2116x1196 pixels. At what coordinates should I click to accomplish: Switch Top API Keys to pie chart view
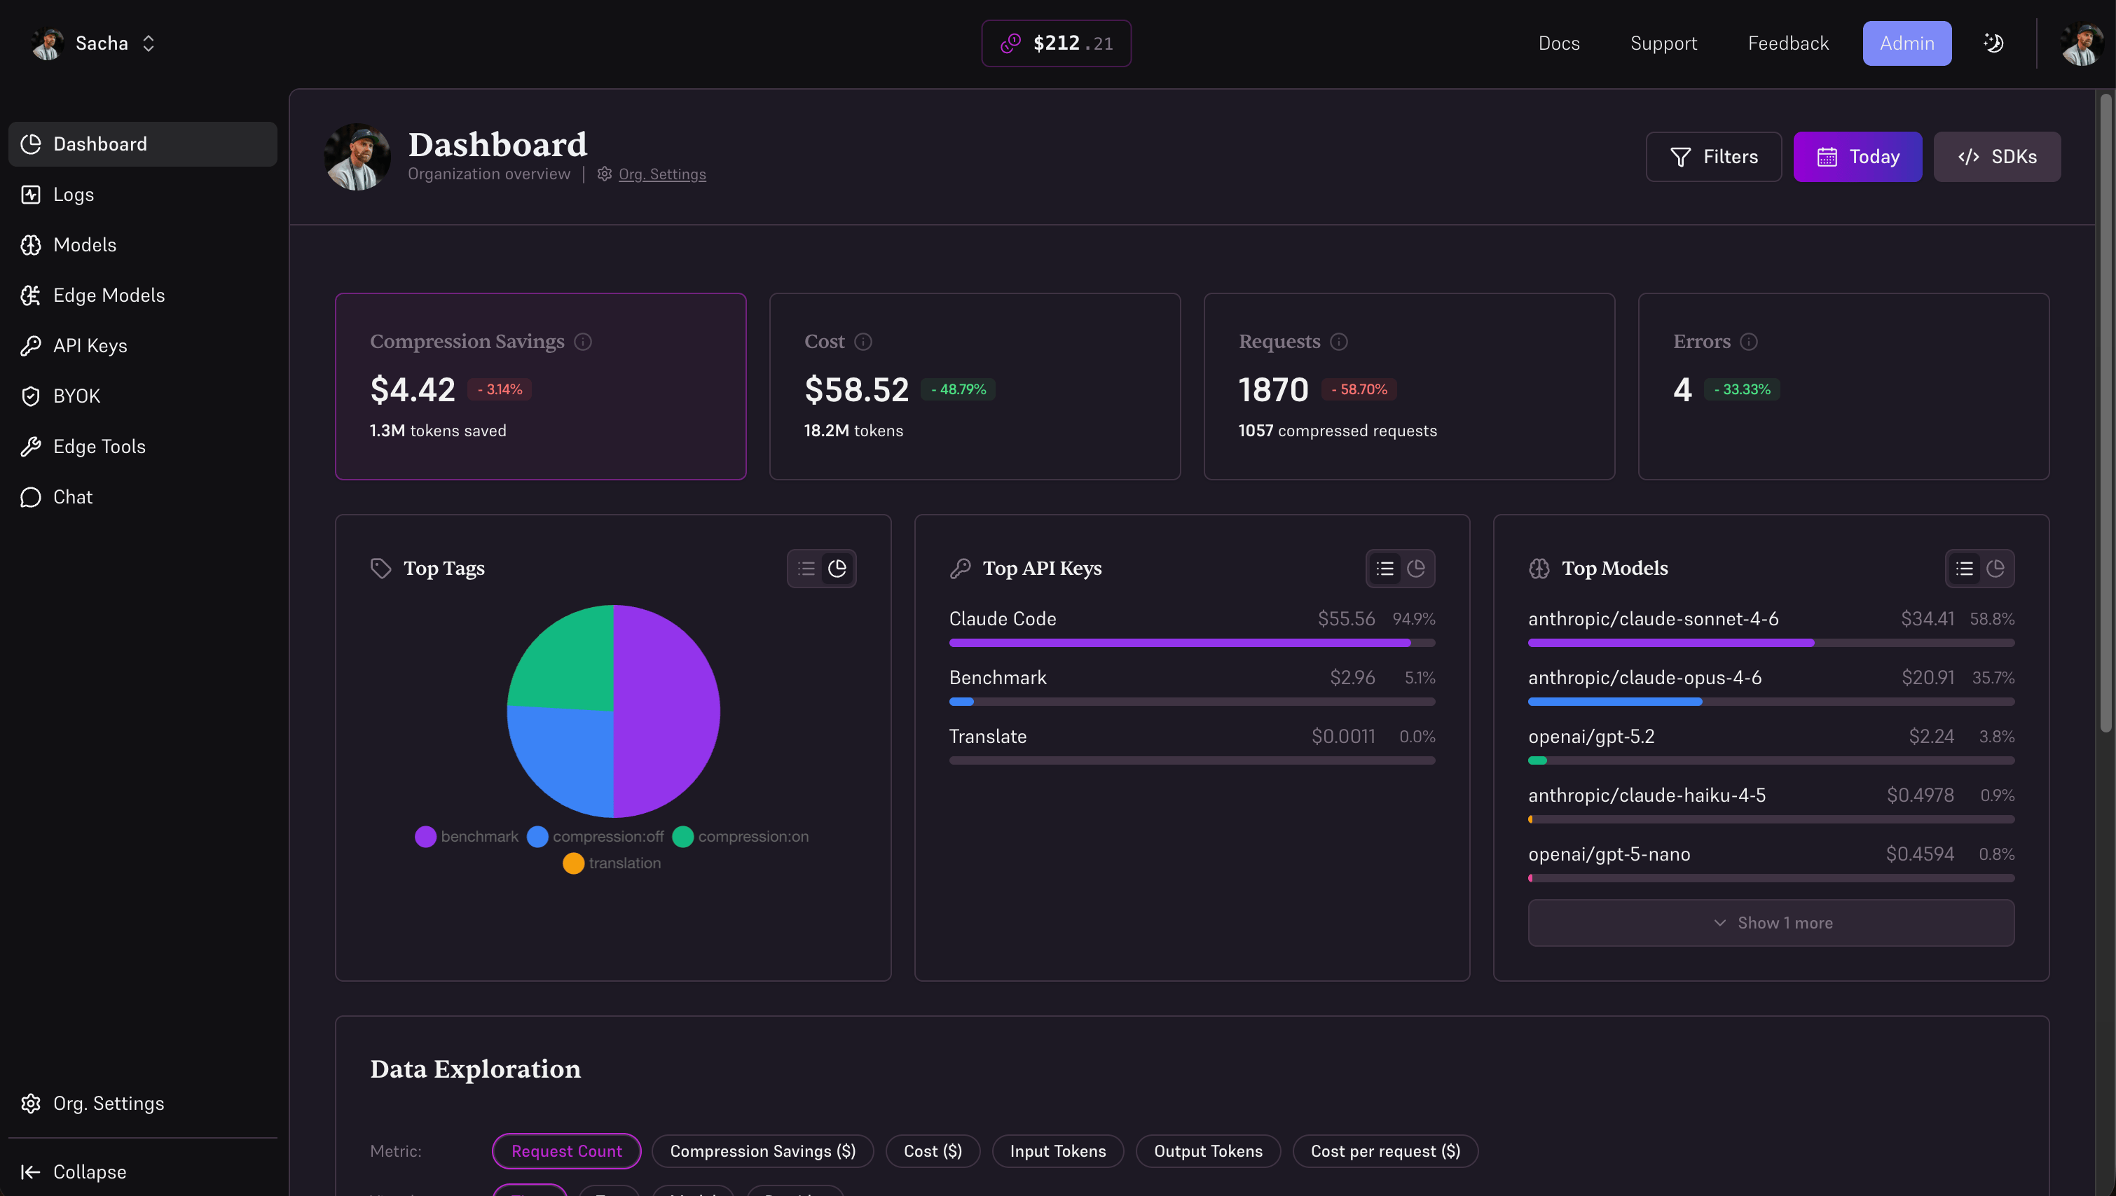point(1416,569)
